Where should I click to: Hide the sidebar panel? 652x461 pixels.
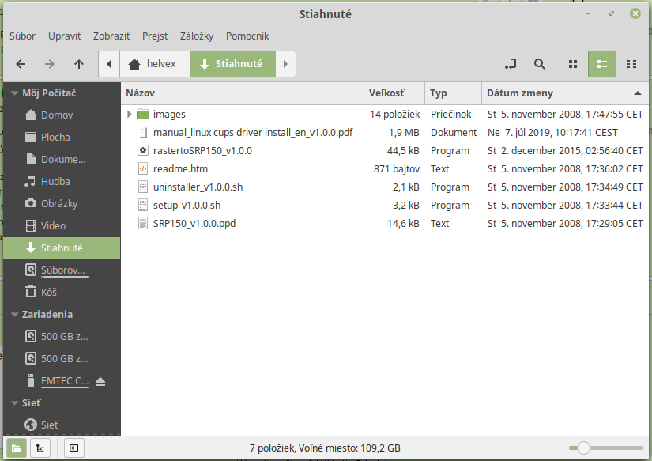click(74, 448)
